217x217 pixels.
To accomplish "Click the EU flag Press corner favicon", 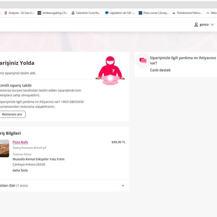I will point(140,13).
